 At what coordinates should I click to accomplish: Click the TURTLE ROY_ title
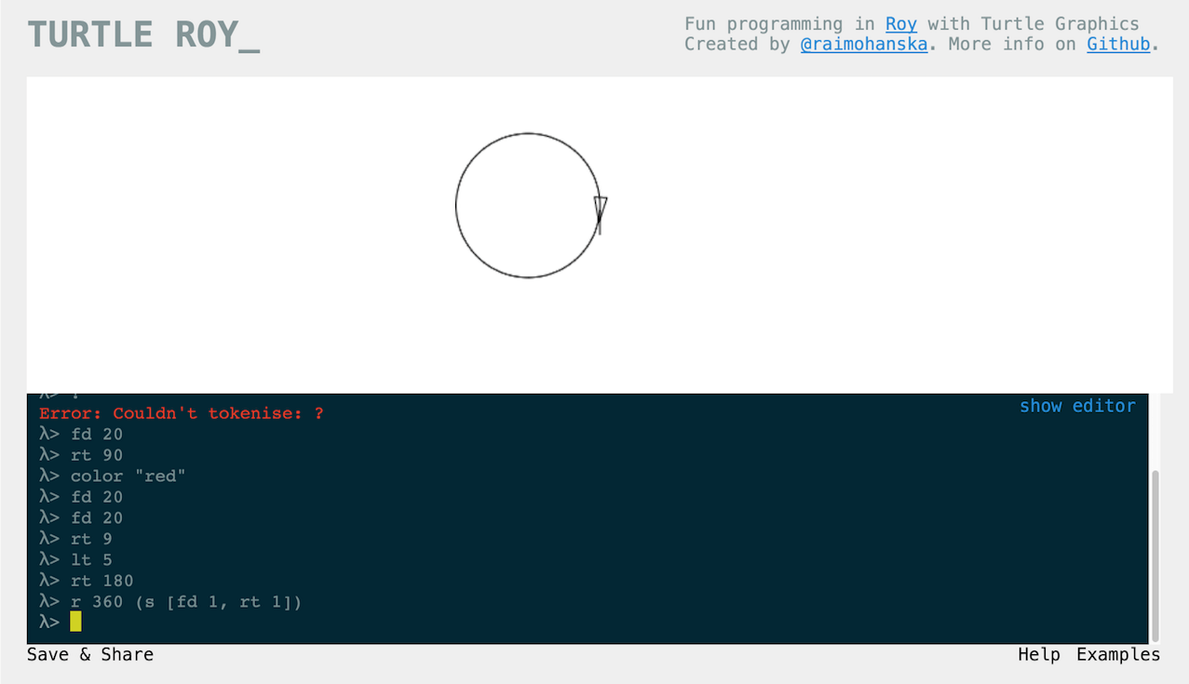(143, 34)
